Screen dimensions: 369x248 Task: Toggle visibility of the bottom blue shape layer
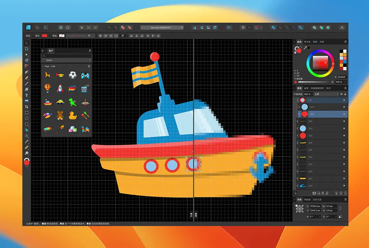344,186
